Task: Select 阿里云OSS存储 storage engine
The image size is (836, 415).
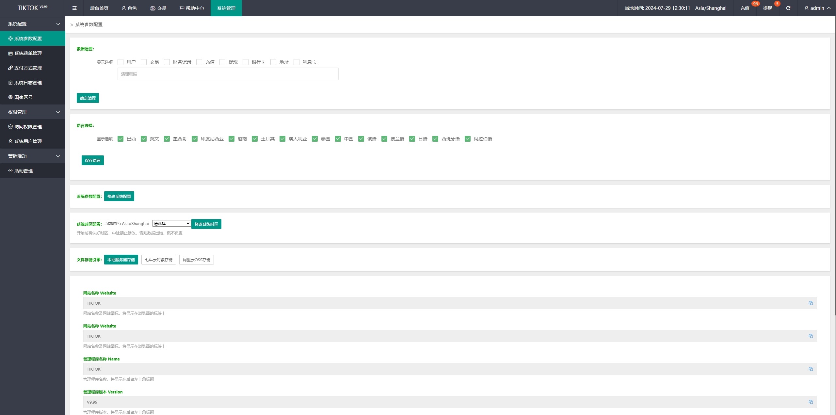Action: (197, 260)
